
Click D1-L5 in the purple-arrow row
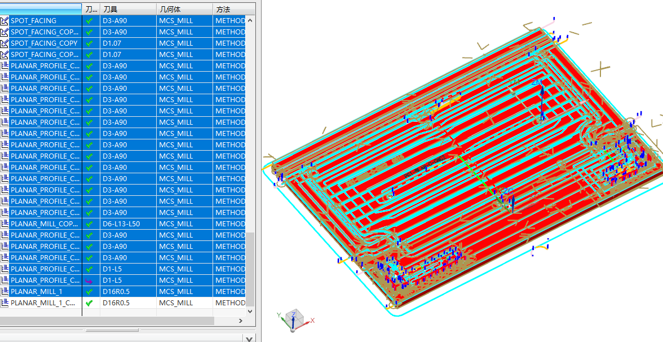click(x=112, y=280)
